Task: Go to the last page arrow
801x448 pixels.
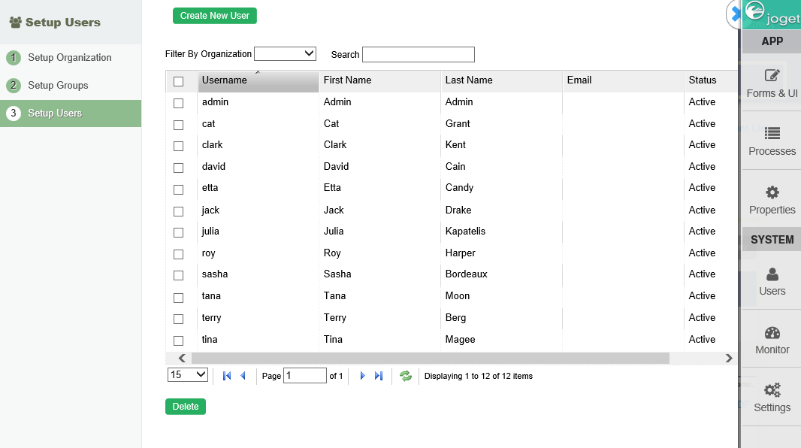Action: coord(379,376)
